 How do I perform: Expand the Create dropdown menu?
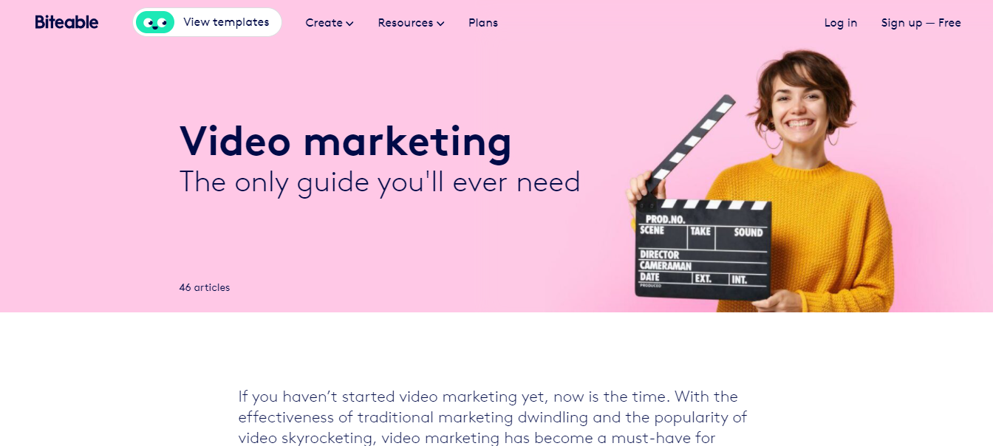click(330, 23)
